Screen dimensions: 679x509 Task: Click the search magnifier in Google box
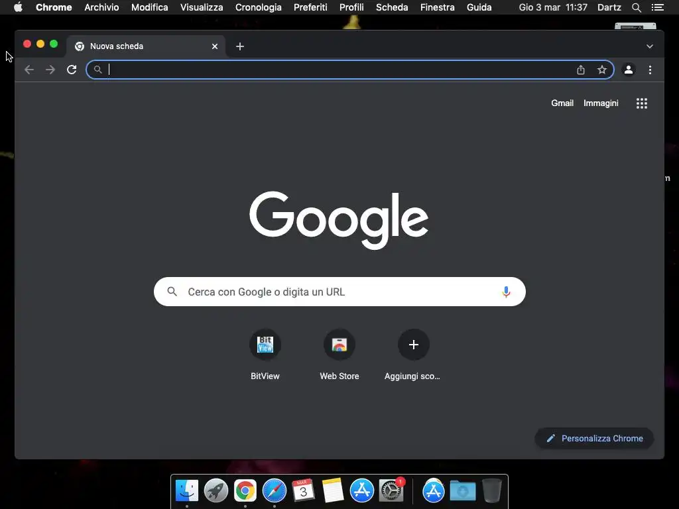pos(172,292)
